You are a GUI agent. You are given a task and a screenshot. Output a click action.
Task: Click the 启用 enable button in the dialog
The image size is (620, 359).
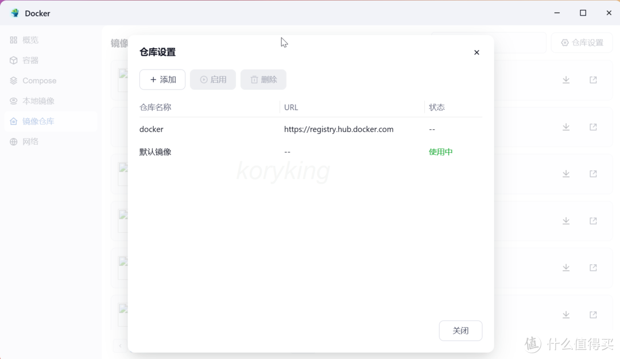point(213,79)
